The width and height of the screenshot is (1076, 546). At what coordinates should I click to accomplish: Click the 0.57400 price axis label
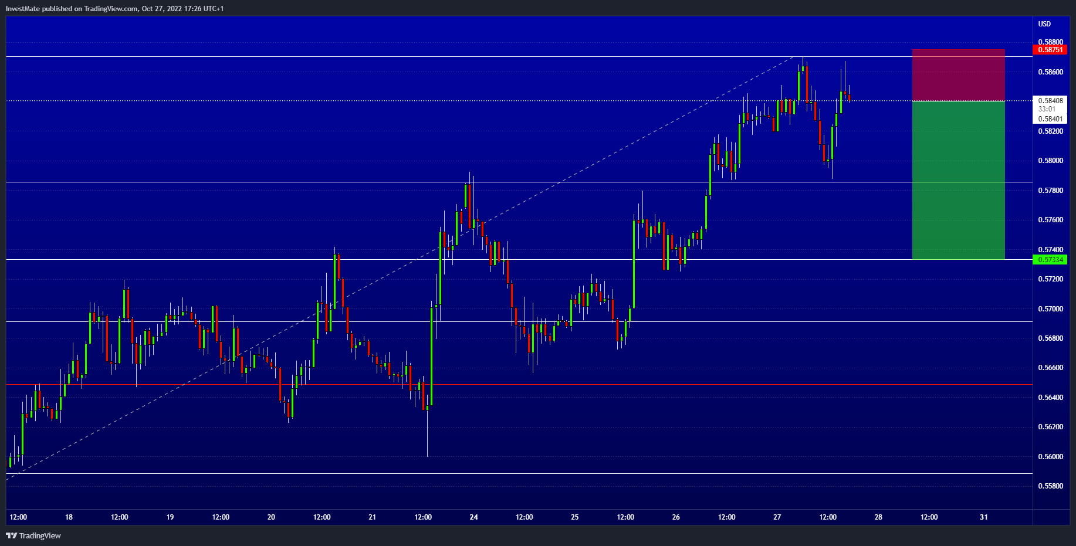[1050, 250]
